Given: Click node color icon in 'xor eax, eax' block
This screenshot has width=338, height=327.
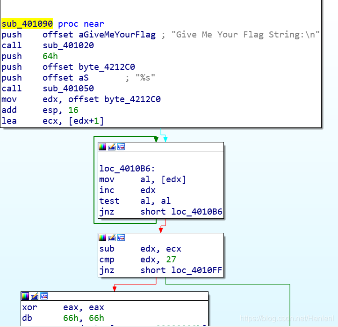Looking at the screenshot, I should [25, 296].
